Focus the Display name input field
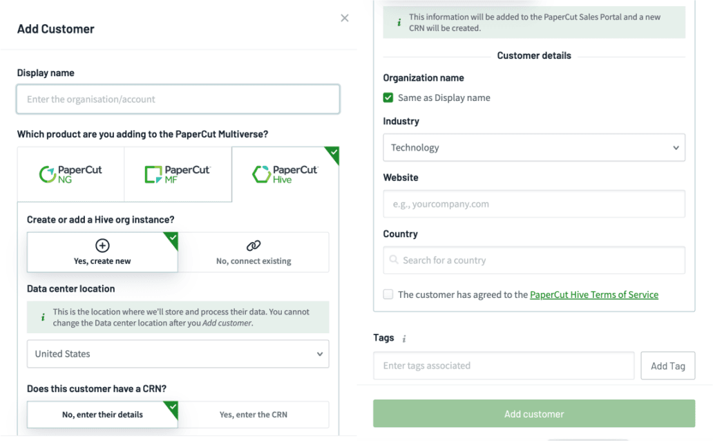Screen dimensions: 713x441 click(x=178, y=100)
